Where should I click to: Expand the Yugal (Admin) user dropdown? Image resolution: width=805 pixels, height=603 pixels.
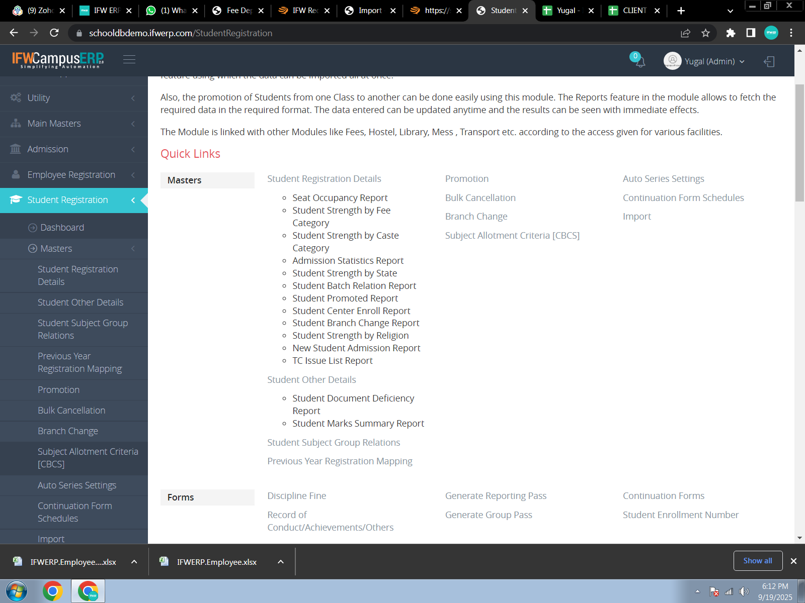(704, 61)
